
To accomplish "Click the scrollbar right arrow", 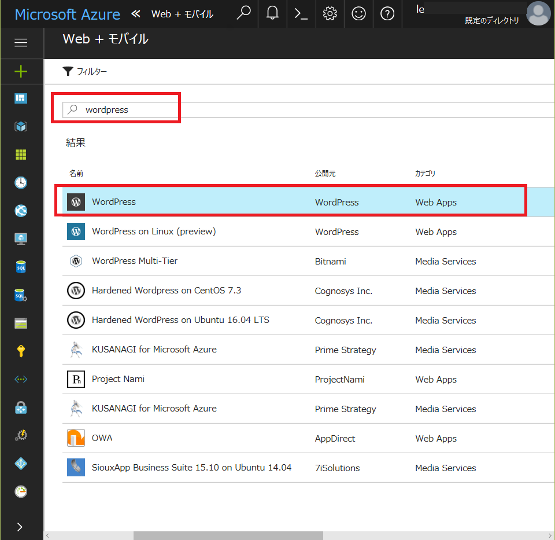I will click(550, 535).
